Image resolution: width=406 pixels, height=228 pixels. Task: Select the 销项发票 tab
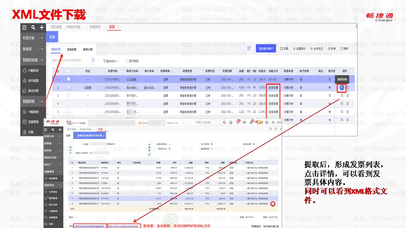56,49
